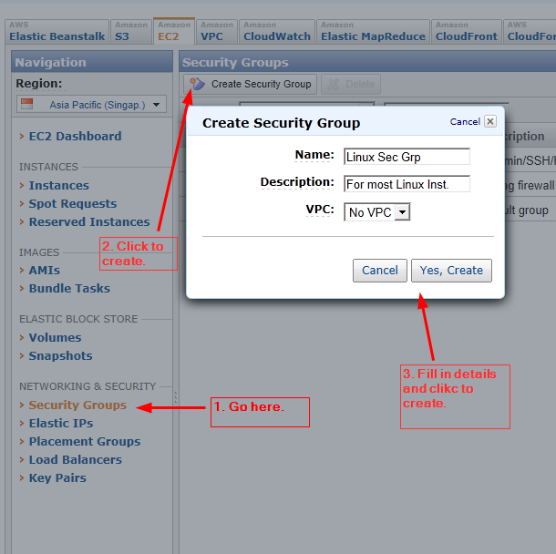The height and width of the screenshot is (554, 556).
Task: Open Volumes under Elastic Block Store
Action: coord(55,337)
